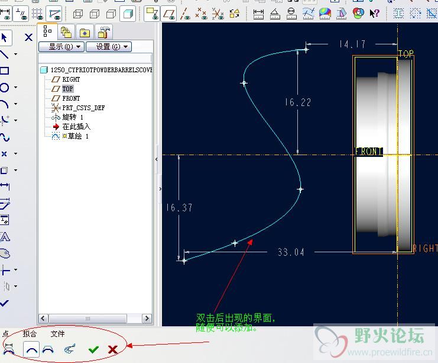Expand the Point tool flyout arrow
The width and height of the screenshot is (438, 363).
(15, 153)
